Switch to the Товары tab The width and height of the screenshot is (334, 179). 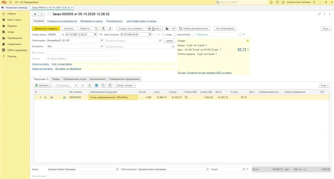[x=56, y=79]
